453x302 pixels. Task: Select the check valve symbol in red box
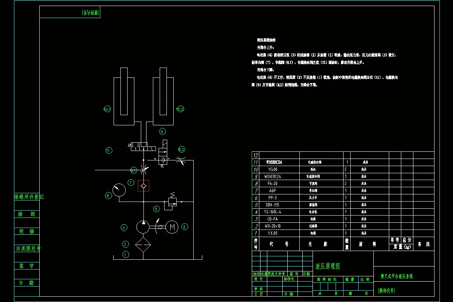[x=143, y=186]
